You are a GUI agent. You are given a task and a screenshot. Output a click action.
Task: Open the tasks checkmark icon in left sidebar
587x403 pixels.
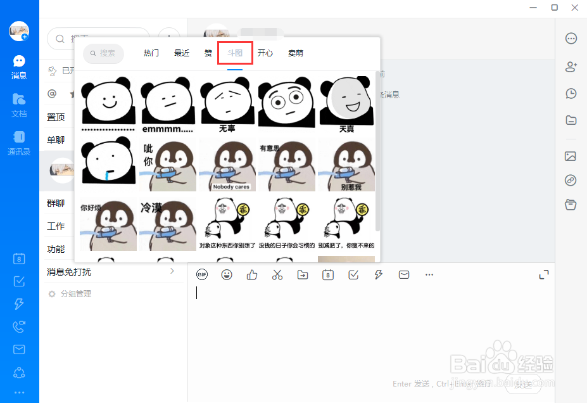click(x=19, y=281)
